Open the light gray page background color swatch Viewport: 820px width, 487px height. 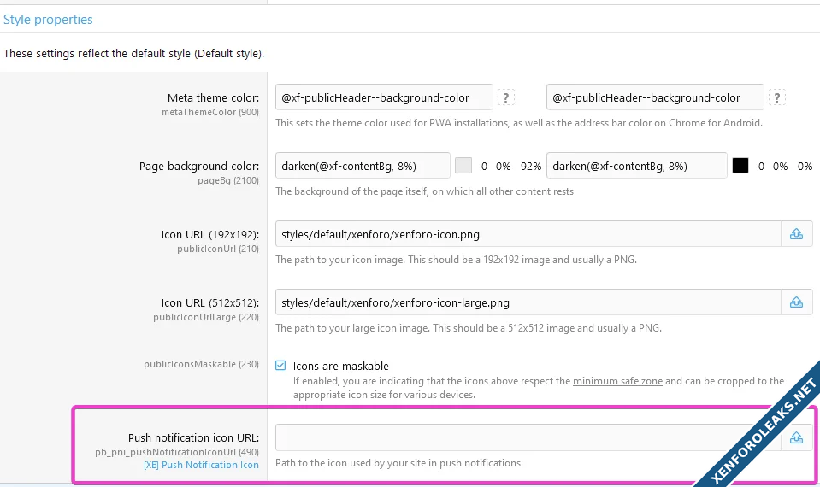click(x=463, y=166)
